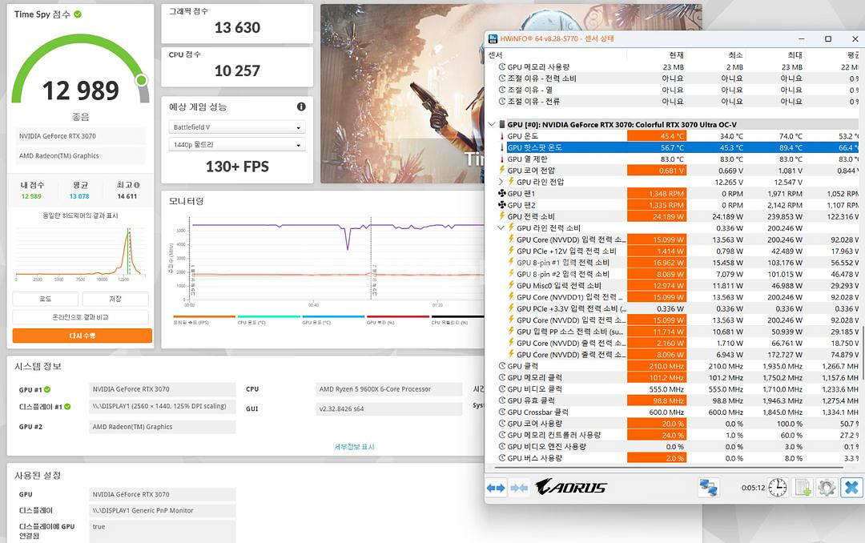Collapse the GPU 라인 전력 소비 subgroup
The height and width of the screenshot is (543, 865).
point(501,228)
